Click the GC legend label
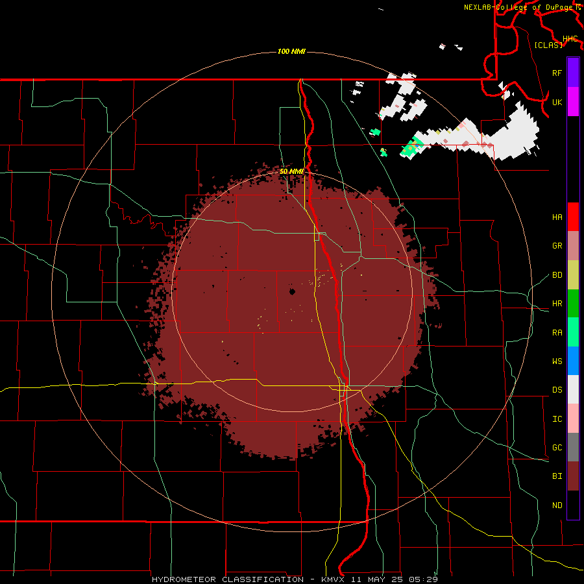The height and width of the screenshot is (584, 584). click(x=557, y=447)
